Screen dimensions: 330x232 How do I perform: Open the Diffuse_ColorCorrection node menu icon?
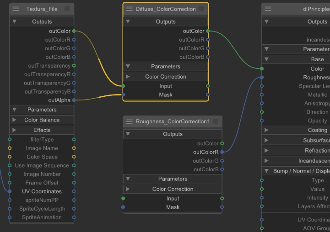pyautogui.click(x=130, y=9)
